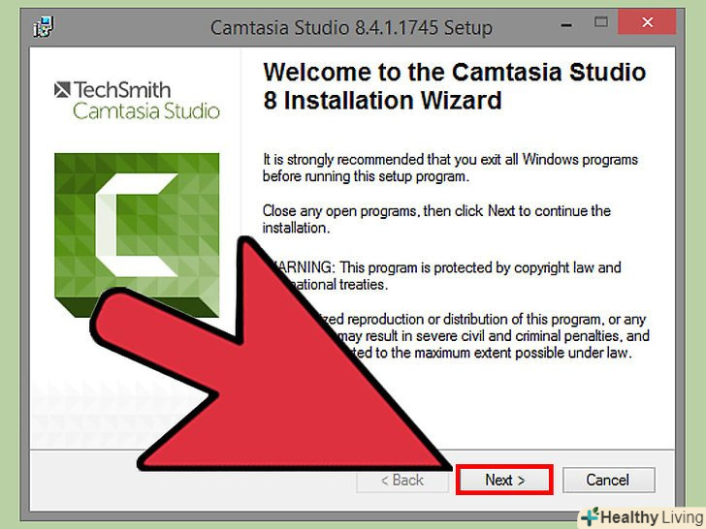Image resolution: width=706 pixels, height=529 pixels.
Task: Click the TechSmith wordmark text
Action: pyautogui.click(x=122, y=89)
